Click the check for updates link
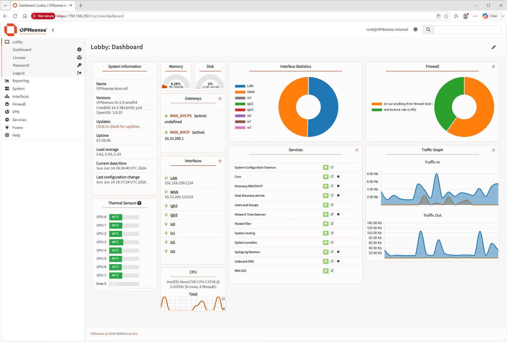 click(118, 126)
